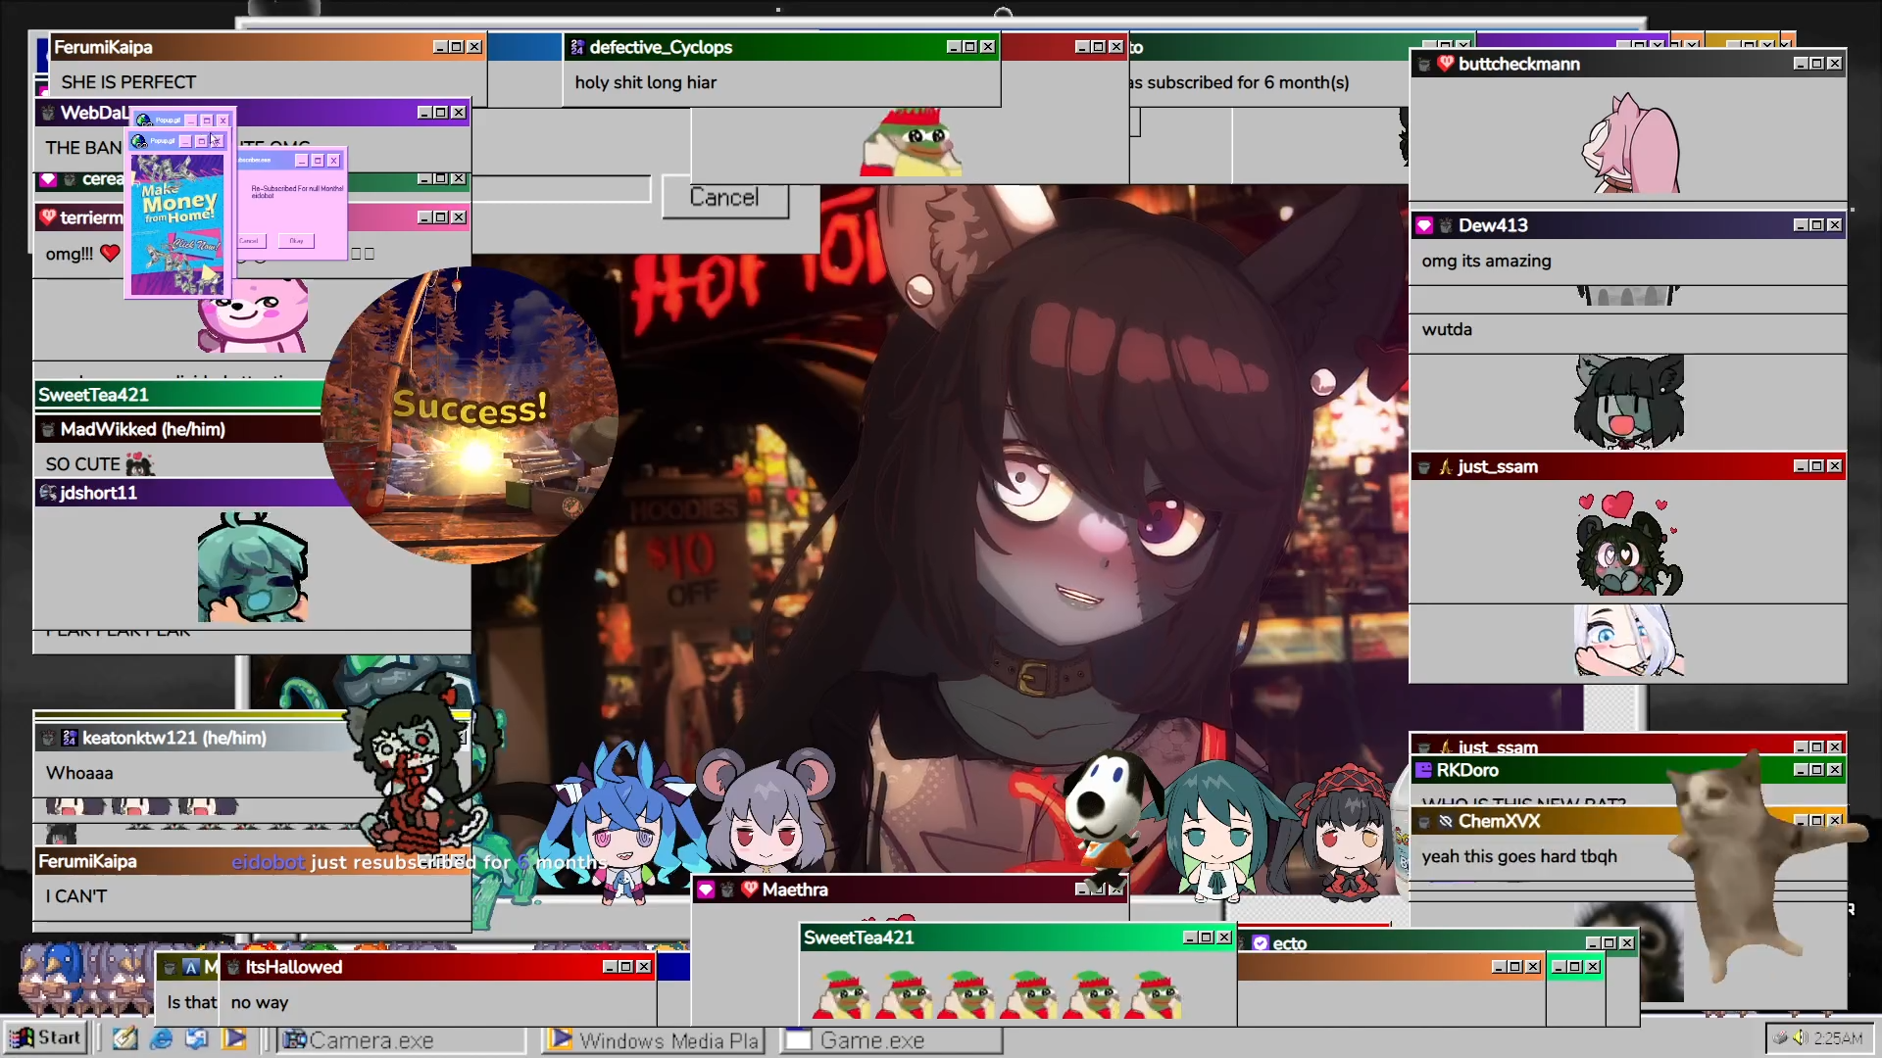
Task: Click the notepad quick launch icon
Action: [125, 1038]
